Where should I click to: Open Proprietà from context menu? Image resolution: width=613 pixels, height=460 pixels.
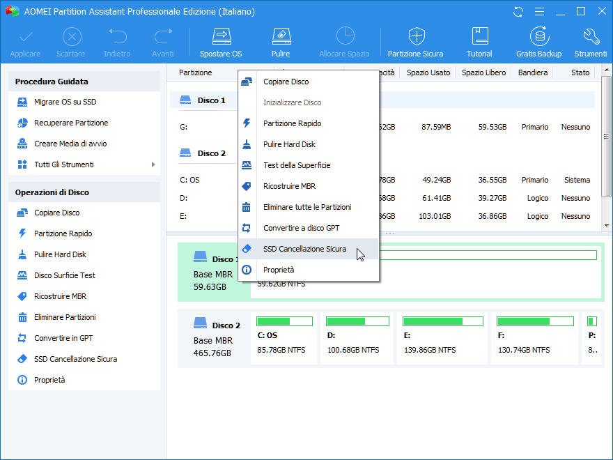308,270
